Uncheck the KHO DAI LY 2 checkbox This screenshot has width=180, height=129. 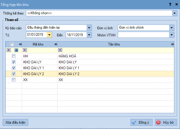tap(14, 74)
